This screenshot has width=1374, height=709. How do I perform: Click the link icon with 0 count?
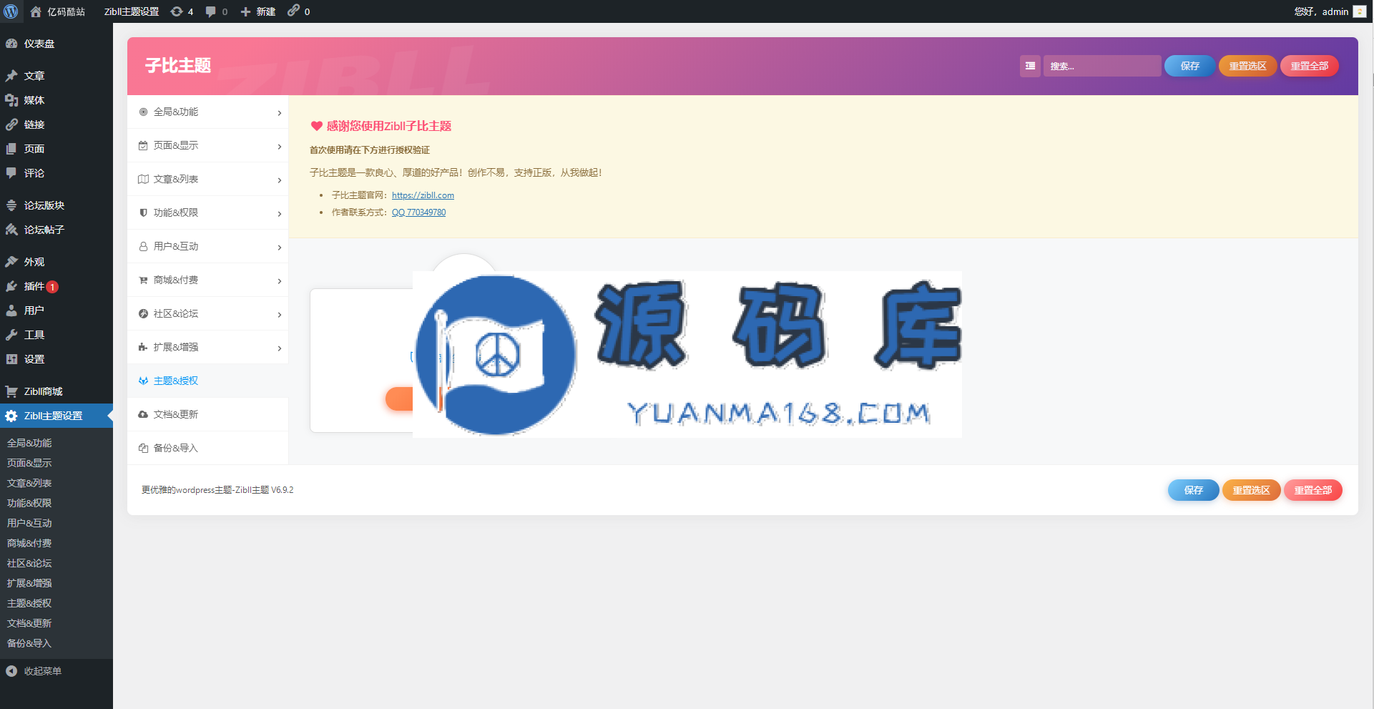(x=299, y=11)
